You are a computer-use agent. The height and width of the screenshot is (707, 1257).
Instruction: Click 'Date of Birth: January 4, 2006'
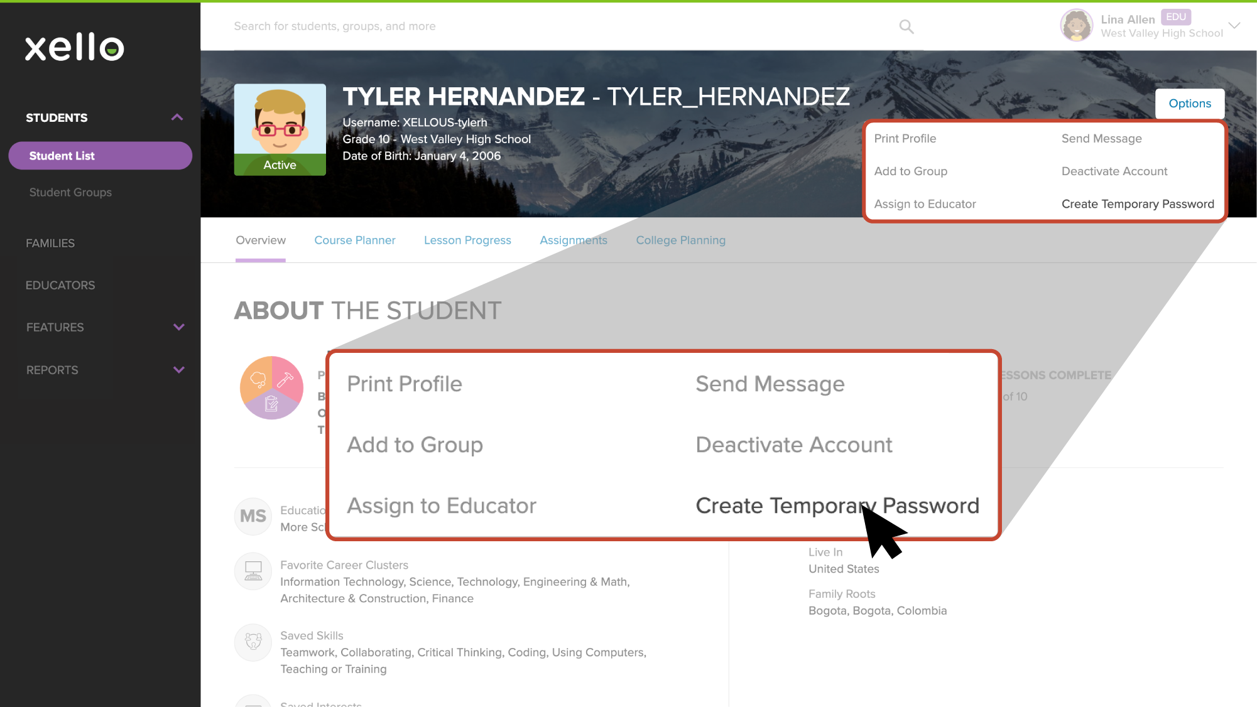[422, 156]
